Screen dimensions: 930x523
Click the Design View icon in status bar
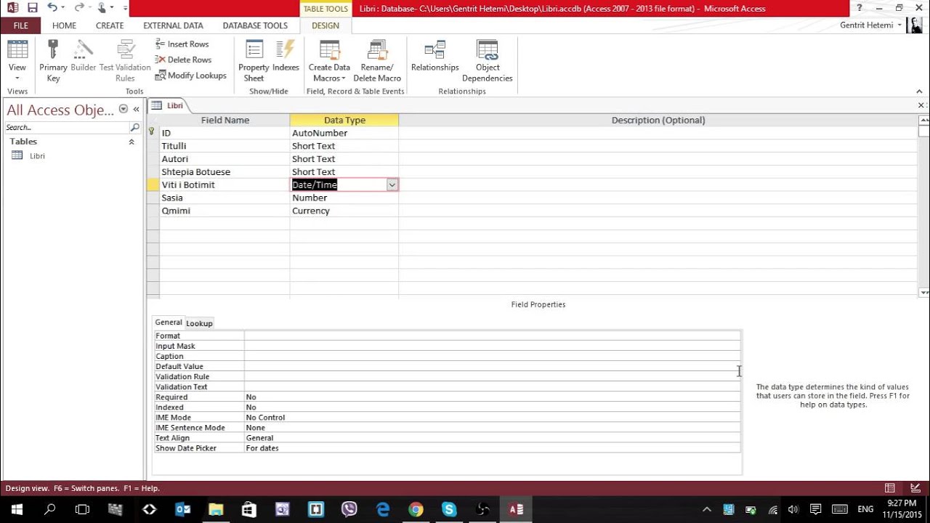pos(915,488)
